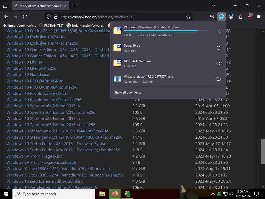Viewport: 265px width, 199px height.
Task: Click the taskbar search box
Action: [x=54, y=194]
